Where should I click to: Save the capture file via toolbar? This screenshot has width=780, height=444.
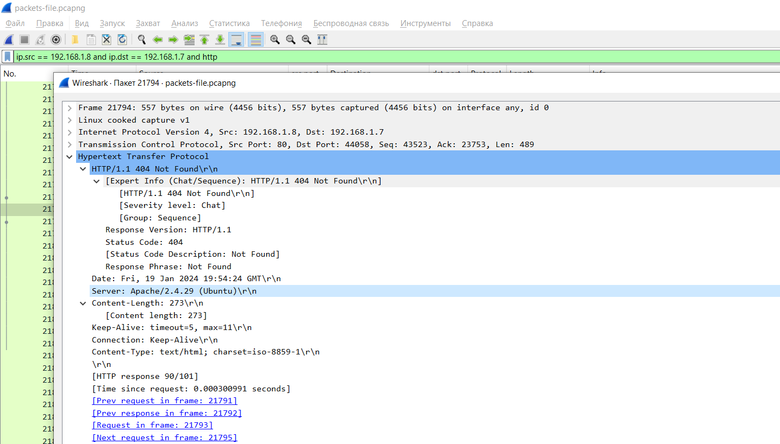(91, 40)
